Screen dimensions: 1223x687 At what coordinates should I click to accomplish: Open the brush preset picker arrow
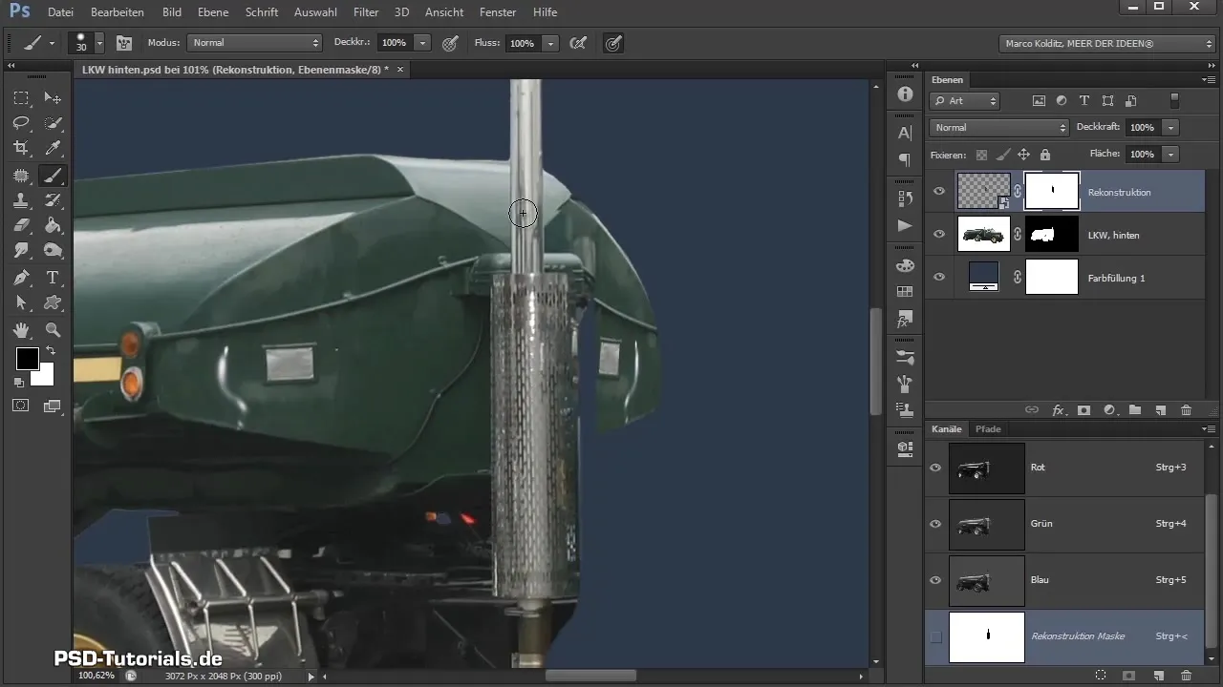[99, 43]
